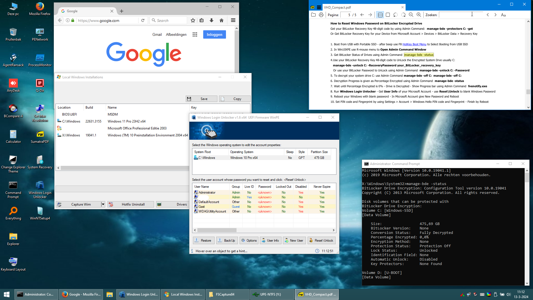533x300 pixels.
Task: Toggle match case in PDF search
Action: pyautogui.click(x=503, y=15)
